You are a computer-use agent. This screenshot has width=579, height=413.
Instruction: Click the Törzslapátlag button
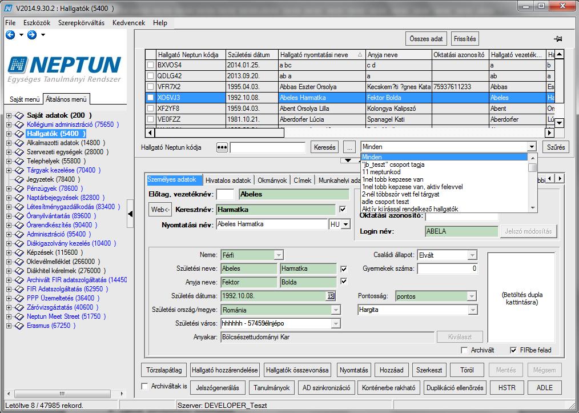tap(164, 370)
